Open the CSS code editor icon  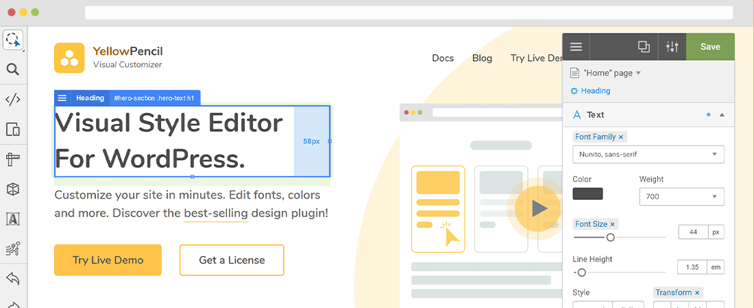click(13, 99)
